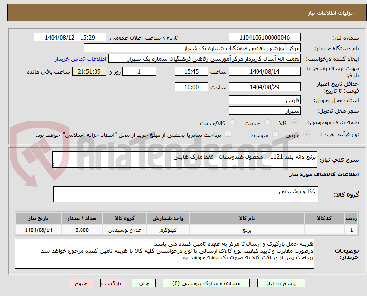Image resolution: width=367 pixels, height=296 pixels.
Task: Click the شرح کلی نیاز text area
Action: [x=185, y=160]
